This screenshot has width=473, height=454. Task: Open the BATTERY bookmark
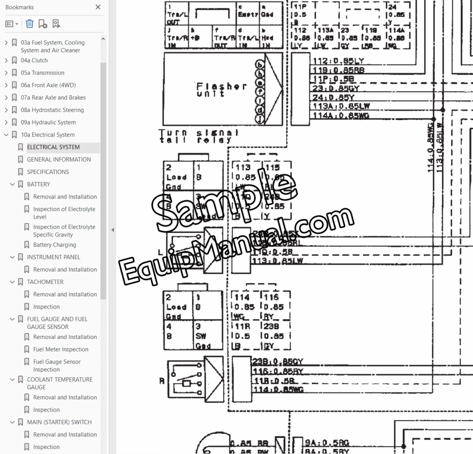coord(39,184)
